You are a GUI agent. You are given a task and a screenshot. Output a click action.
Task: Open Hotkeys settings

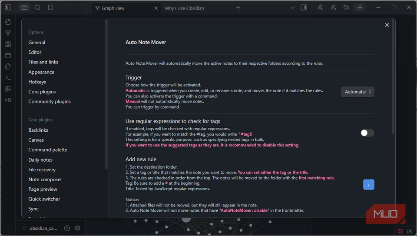(37, 82)
